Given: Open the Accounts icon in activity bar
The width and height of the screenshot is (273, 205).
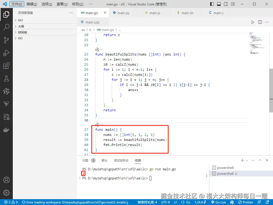Looking at the screenshot, I should (6, 180).
